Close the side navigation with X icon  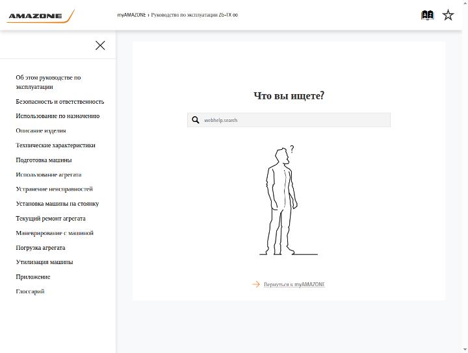(x=100, y=45)
